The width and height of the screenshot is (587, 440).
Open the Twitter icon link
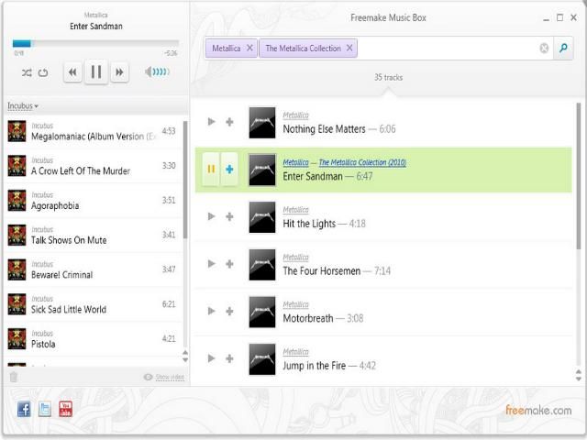[45, 410]
